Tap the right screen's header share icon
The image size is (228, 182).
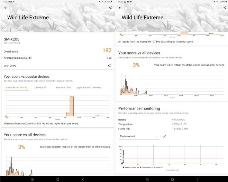pos(225,8)
